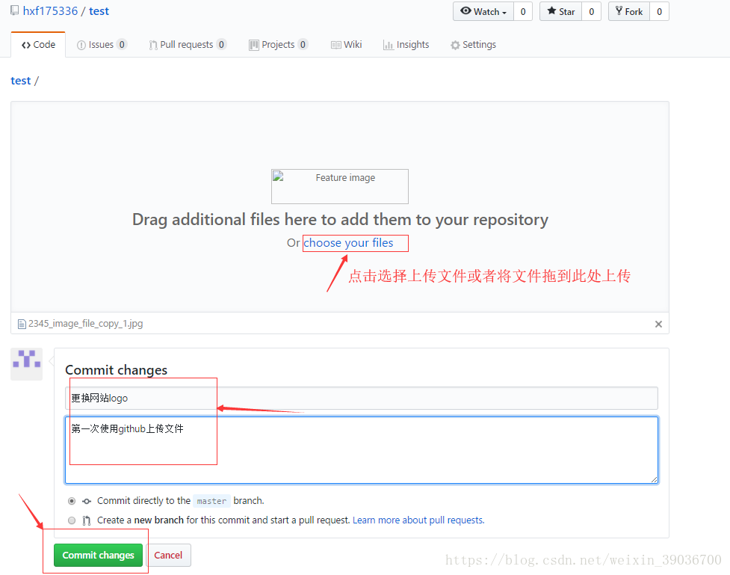Open the Projects tab

[279, 45]
